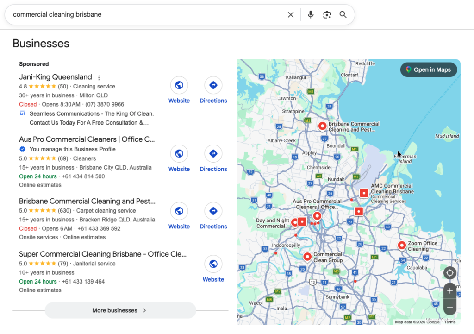Viewport: 474px width, 334px height.
Task: Click the Website globe icon for Aus Pro Commercial Cleaners
Action: 179,154
